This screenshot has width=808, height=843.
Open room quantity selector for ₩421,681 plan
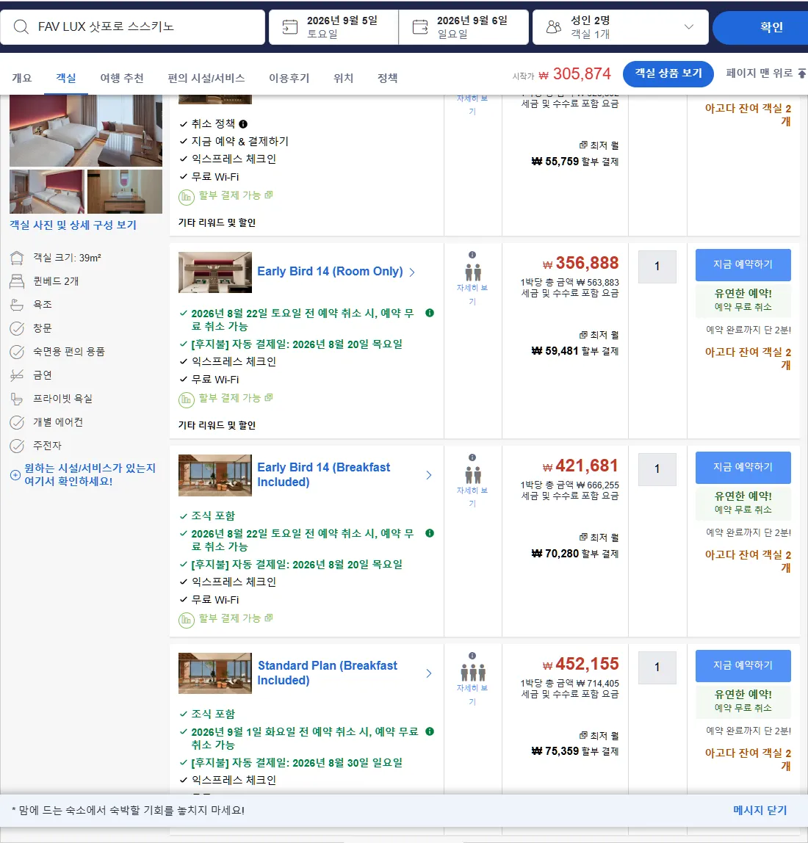point(657,469)
